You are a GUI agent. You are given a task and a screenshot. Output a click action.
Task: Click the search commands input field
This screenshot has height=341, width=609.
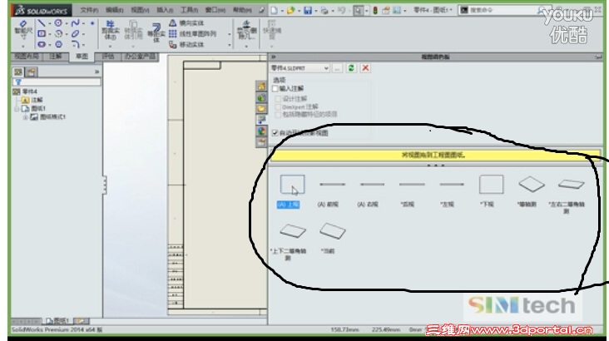tap(505, 11)
